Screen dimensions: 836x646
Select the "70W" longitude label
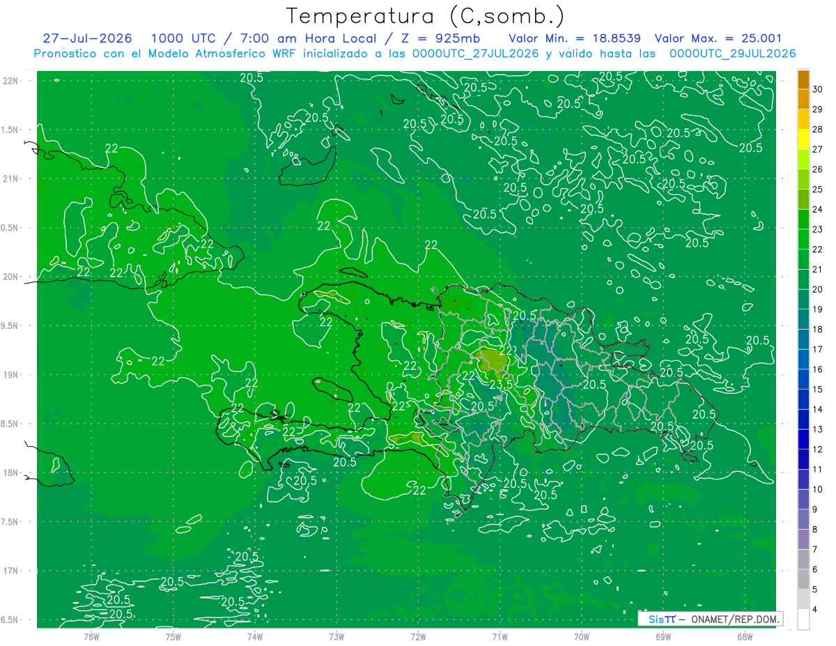(x=581, y=637)
